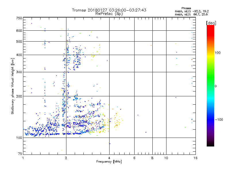Click the y-axis tick label '500'
Viewport: 230px width, 172px height.
[x=19, y=42]
